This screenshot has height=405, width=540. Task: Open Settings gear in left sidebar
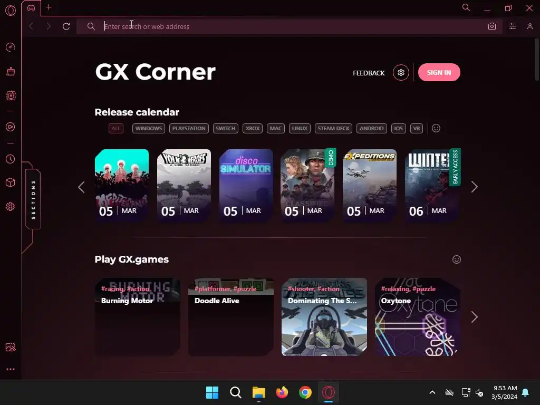(11, 207)
